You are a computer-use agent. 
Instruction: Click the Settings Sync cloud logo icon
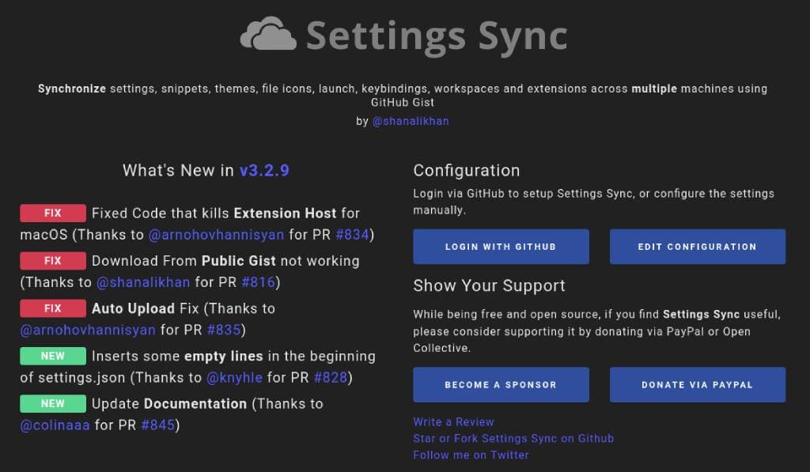pyautogui.click(x=268, y=33)
